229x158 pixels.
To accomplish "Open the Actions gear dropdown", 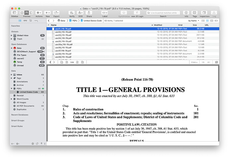I will pyautogui.click(x=39, y=12).
